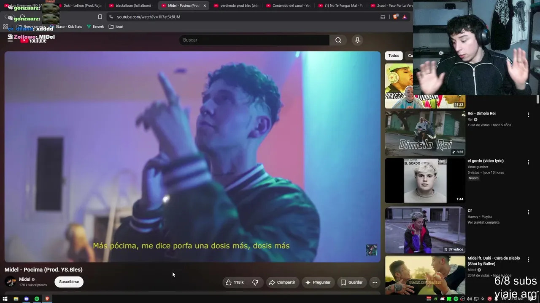Open the Berserk bookmark
540x303 pixels.
[x=95, y=27]
